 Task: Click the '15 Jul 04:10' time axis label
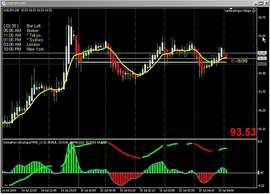point(206,191)
